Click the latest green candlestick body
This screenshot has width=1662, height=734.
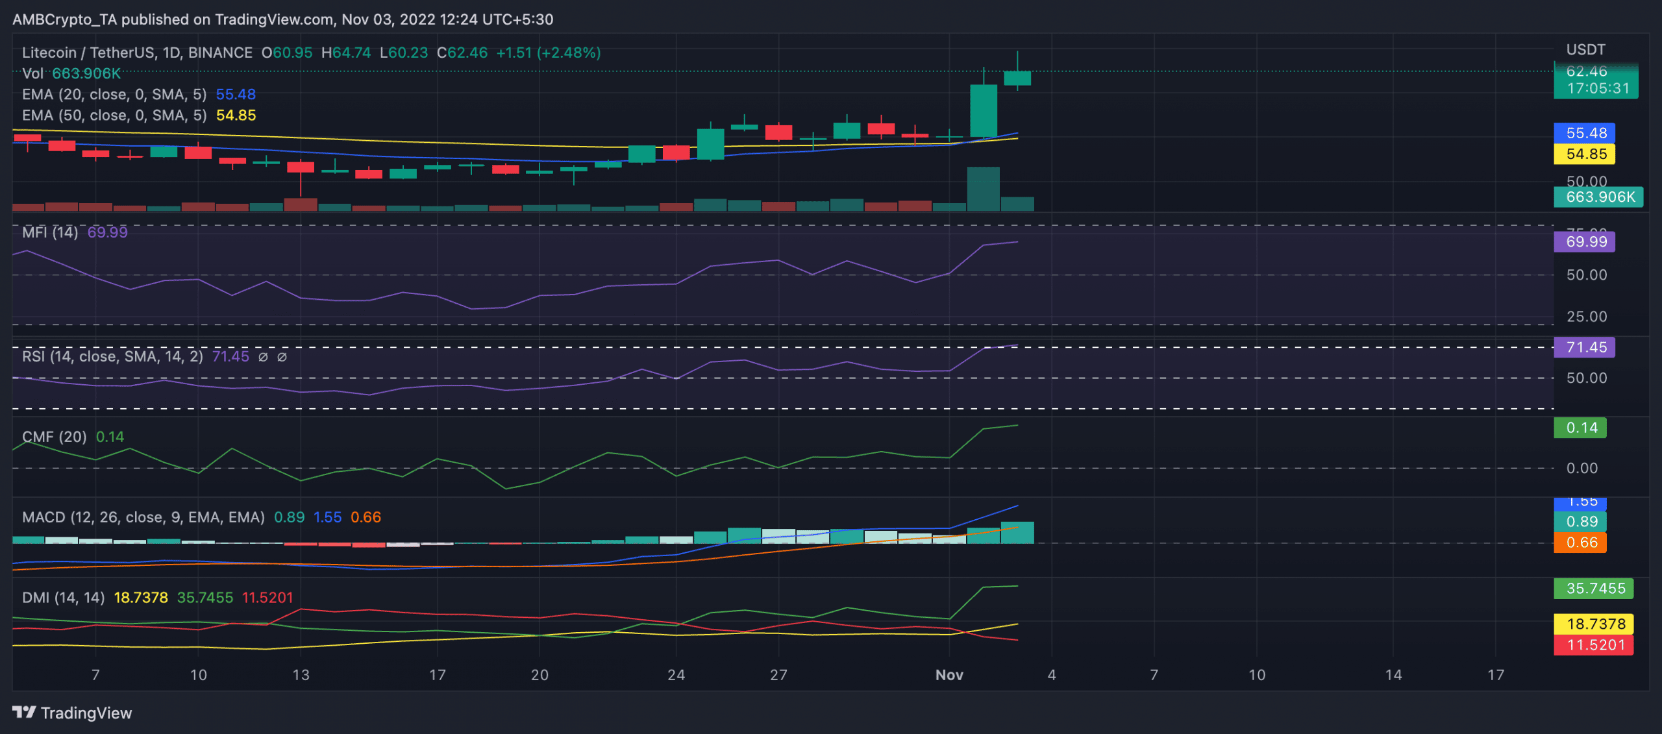pyautogui.click(x=1017, y=78)
